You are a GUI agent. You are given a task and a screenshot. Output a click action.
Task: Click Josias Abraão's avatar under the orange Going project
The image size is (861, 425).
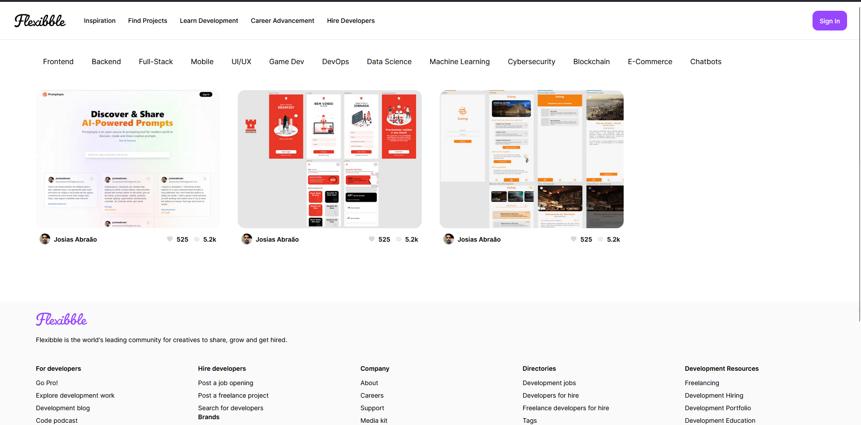point(449,239)
